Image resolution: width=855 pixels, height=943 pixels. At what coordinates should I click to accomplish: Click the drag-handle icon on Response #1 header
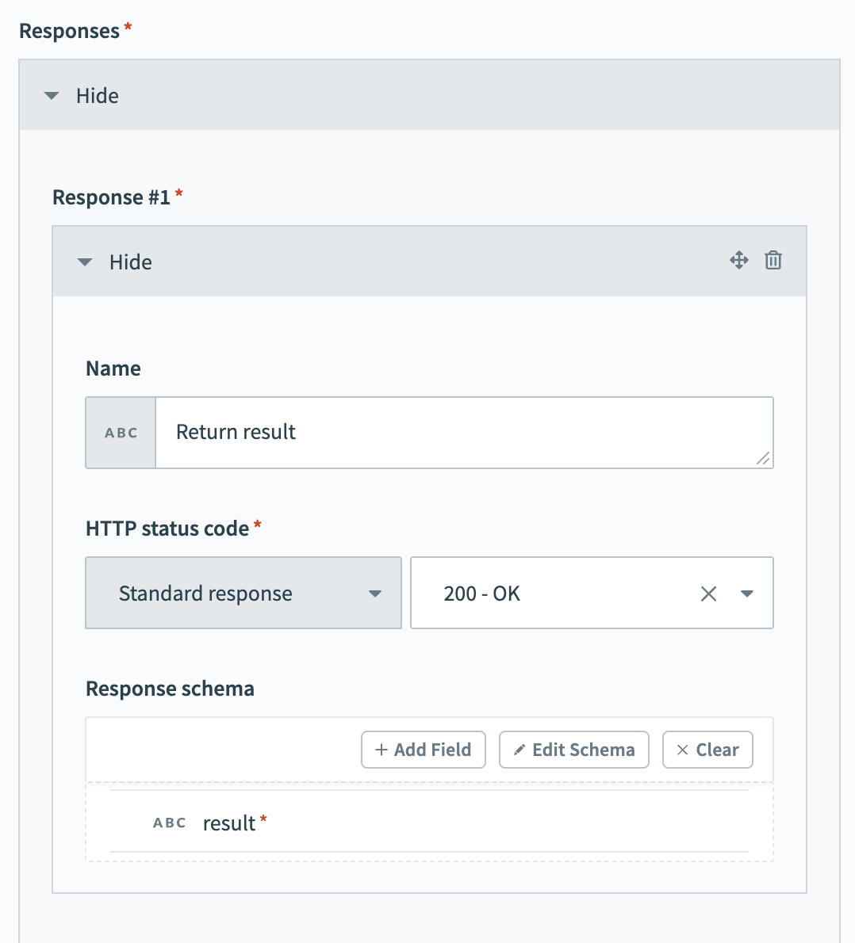point(738,260)
